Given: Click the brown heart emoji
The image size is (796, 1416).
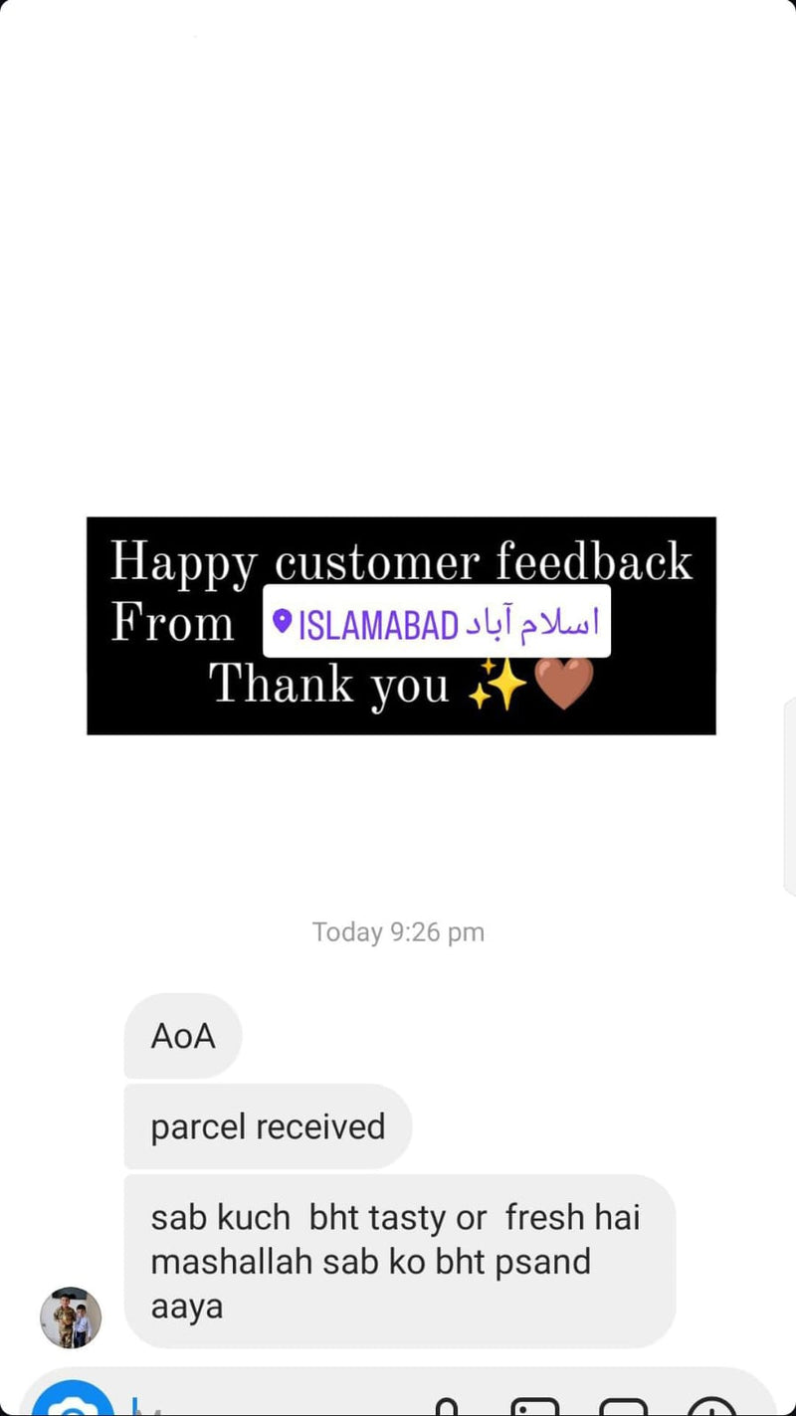Looking at the screenshot, I should point(565,684).
